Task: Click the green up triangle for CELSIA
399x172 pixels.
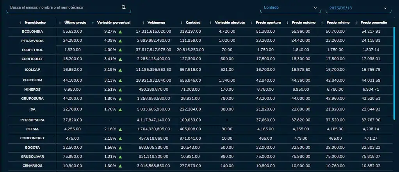Action: 120,129
